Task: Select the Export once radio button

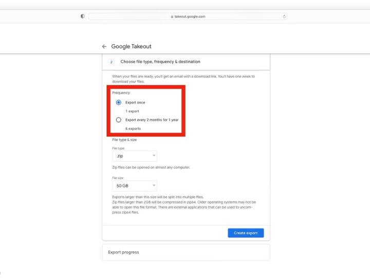Action: [119, 102]
